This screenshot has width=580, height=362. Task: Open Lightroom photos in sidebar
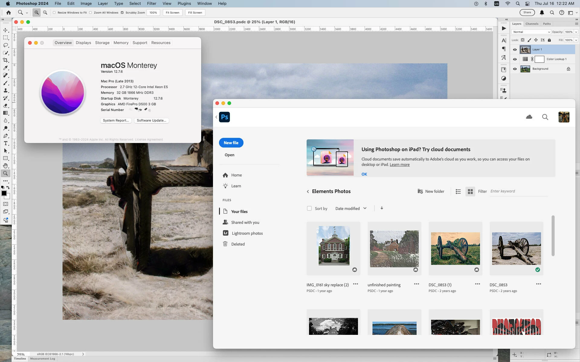243,233
